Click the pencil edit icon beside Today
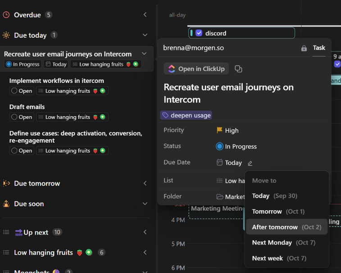This screenshot has width=341, height=273. tap(250, 163)
